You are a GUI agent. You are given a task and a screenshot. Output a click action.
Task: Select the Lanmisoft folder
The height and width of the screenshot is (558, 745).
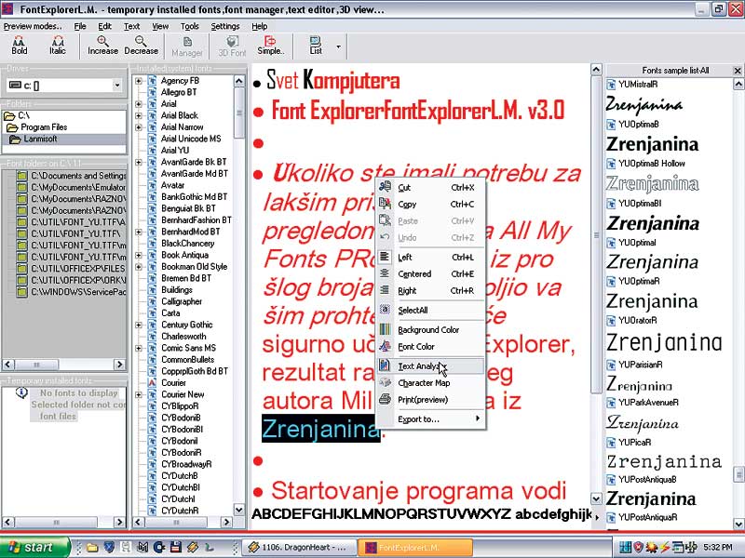(x=40, y=139)
